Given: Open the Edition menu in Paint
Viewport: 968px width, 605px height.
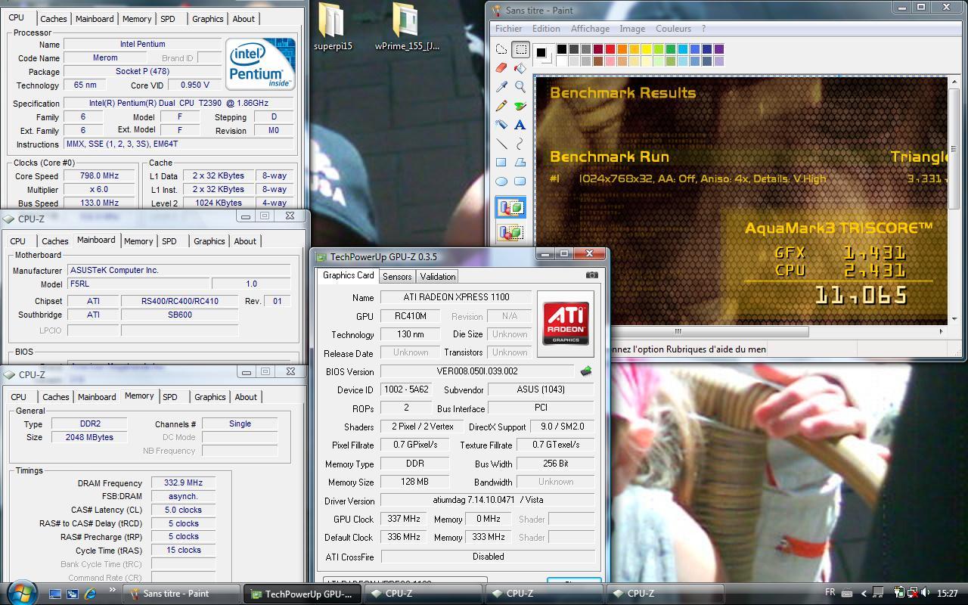Looking at the screenshot, I should tap(546, 29).
